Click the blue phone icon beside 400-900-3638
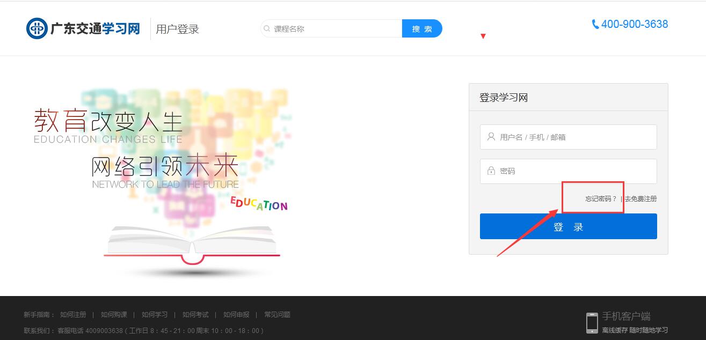 point(595,24)
